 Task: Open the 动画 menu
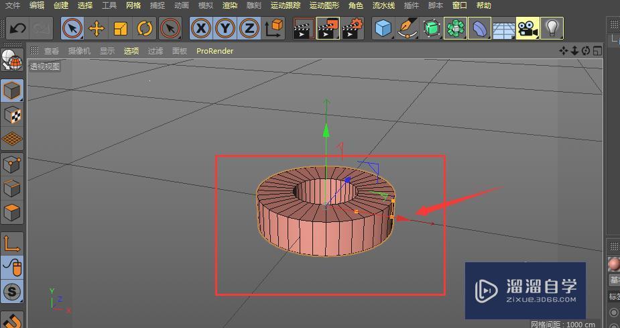coord(182,5)
